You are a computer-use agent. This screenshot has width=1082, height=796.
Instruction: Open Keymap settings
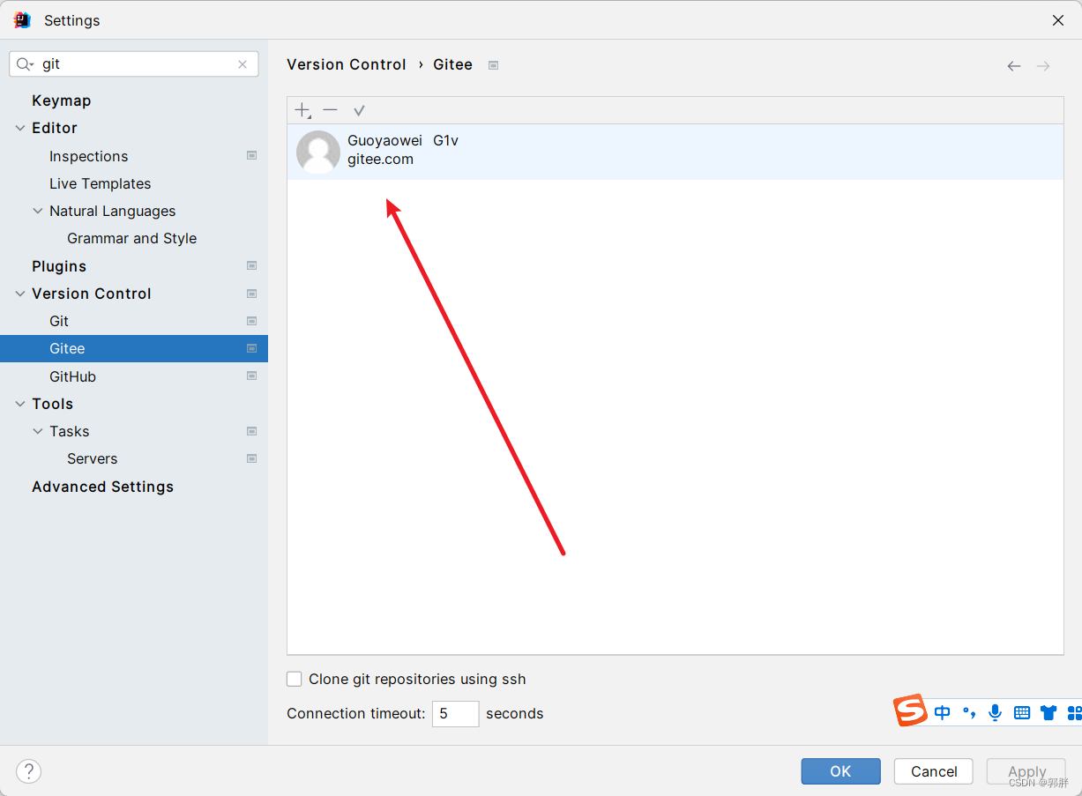coord(62,100)
